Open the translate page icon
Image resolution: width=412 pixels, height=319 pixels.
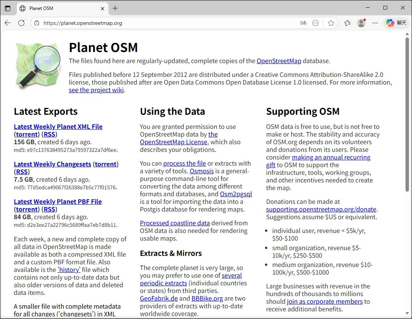coord(303,23)
